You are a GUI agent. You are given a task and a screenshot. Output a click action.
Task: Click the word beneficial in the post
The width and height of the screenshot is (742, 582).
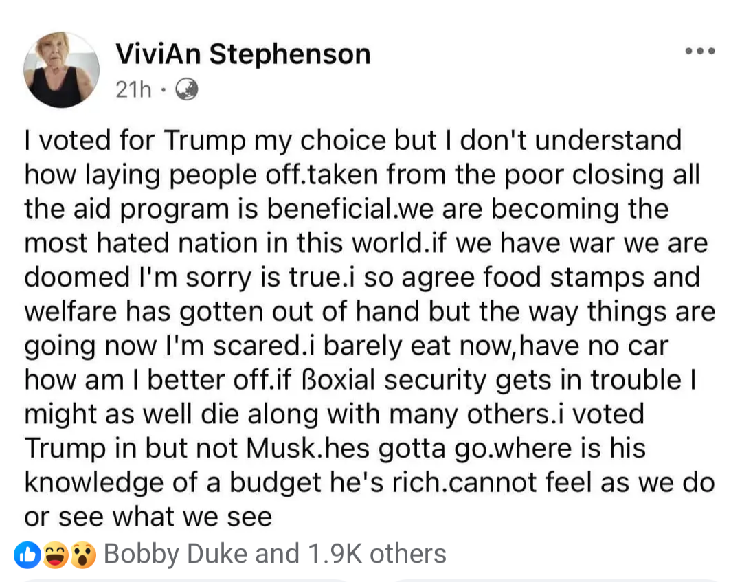(330, 209)
